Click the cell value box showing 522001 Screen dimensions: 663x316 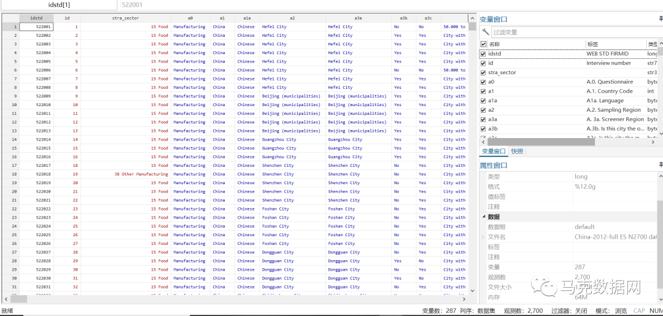click(390, 5)
